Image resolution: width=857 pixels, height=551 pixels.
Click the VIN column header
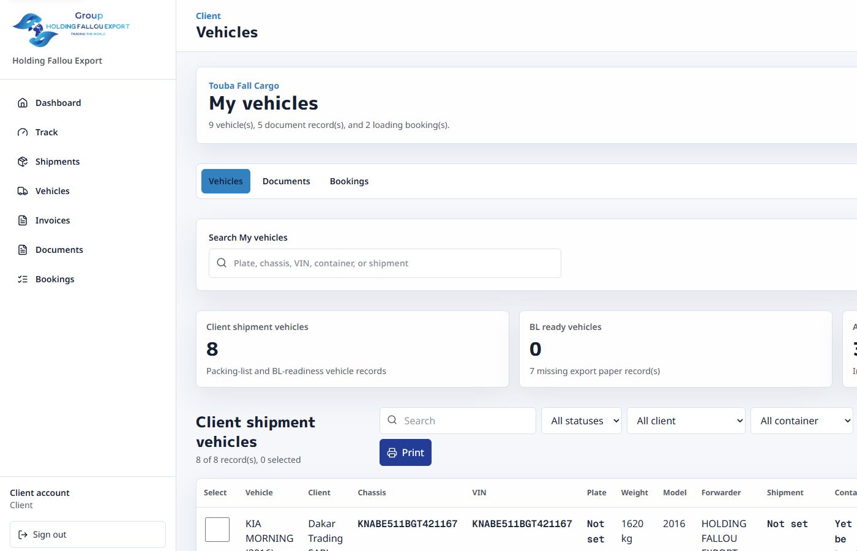click(x=479, y=493)
